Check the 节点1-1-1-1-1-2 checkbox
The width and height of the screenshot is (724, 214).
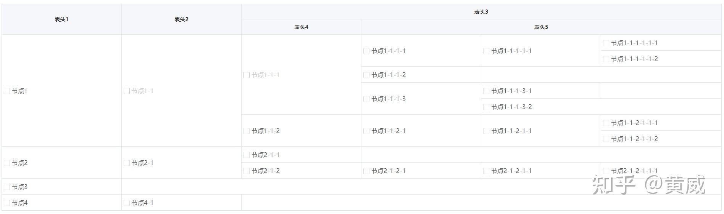click(x=606, y=59)
